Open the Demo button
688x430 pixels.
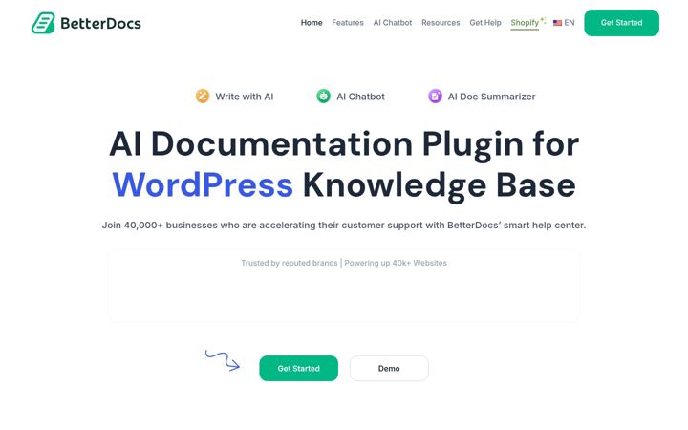389,369
